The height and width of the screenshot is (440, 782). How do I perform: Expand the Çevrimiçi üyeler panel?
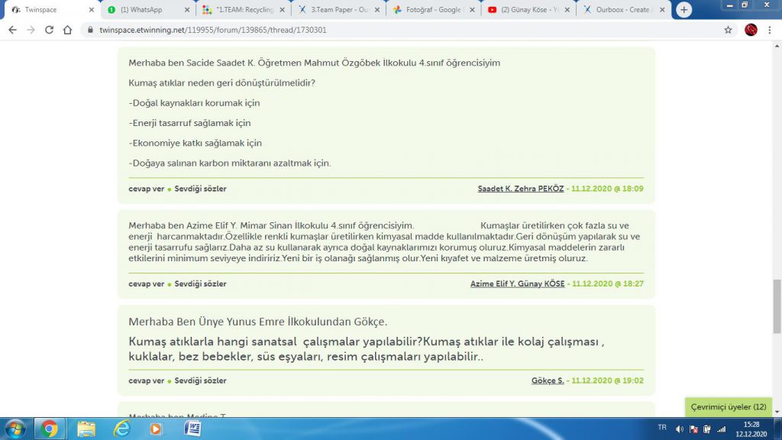728,407
